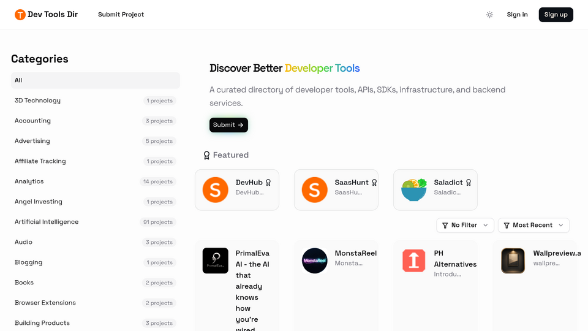Open the Angel Investing category
This screenshot has height=331, width=588.
click(96, 202)
